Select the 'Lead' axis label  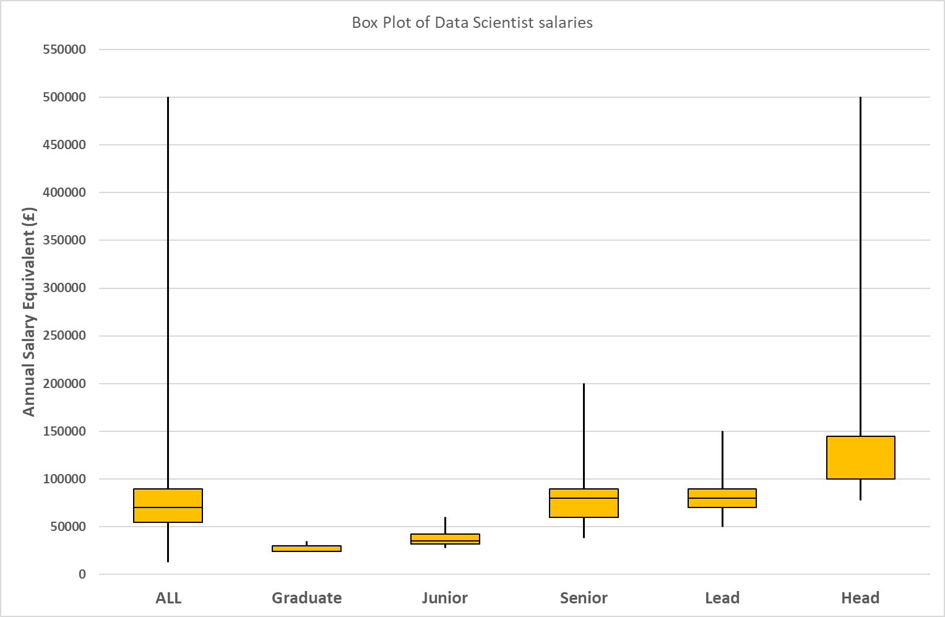[722, 598]
